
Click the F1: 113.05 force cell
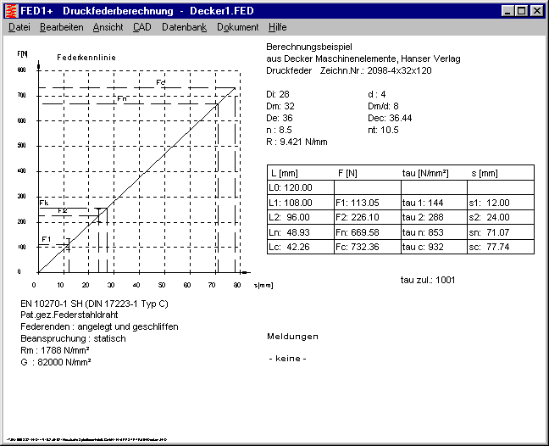[x=358, y=203]
